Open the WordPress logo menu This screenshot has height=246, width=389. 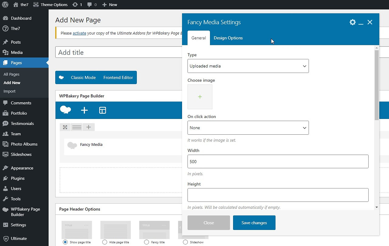[x=5, y=5]
